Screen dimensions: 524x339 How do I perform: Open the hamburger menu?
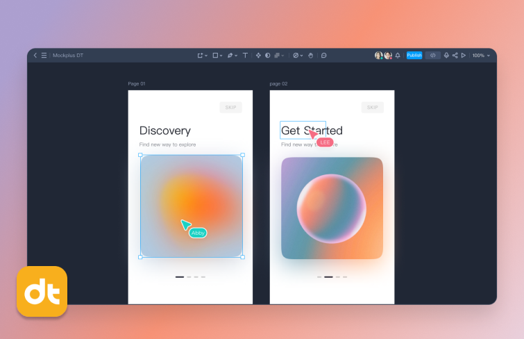[44, 56]
